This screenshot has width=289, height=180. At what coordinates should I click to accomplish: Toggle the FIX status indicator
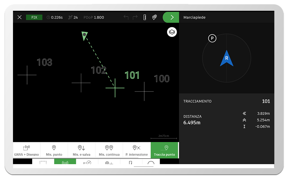coord(34,17)
